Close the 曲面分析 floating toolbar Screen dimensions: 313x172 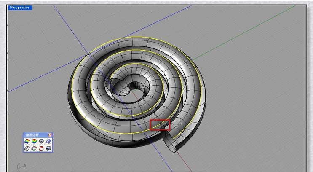tap(49, 135)
